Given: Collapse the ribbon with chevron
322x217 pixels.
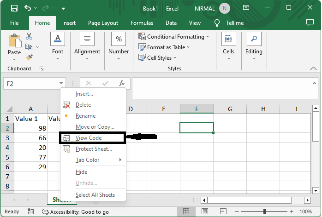Looking at the screenshot, I should (x=313, y=69).
